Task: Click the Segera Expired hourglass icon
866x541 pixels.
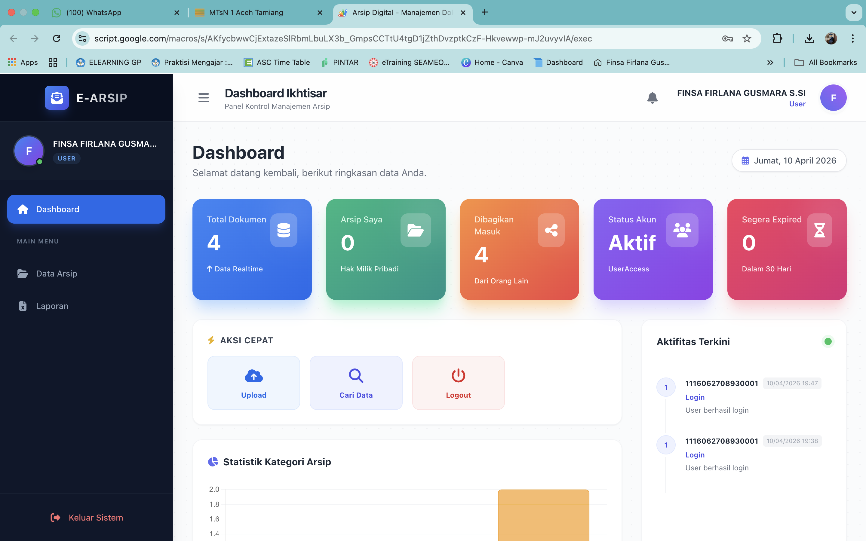Action: point(819,230)
